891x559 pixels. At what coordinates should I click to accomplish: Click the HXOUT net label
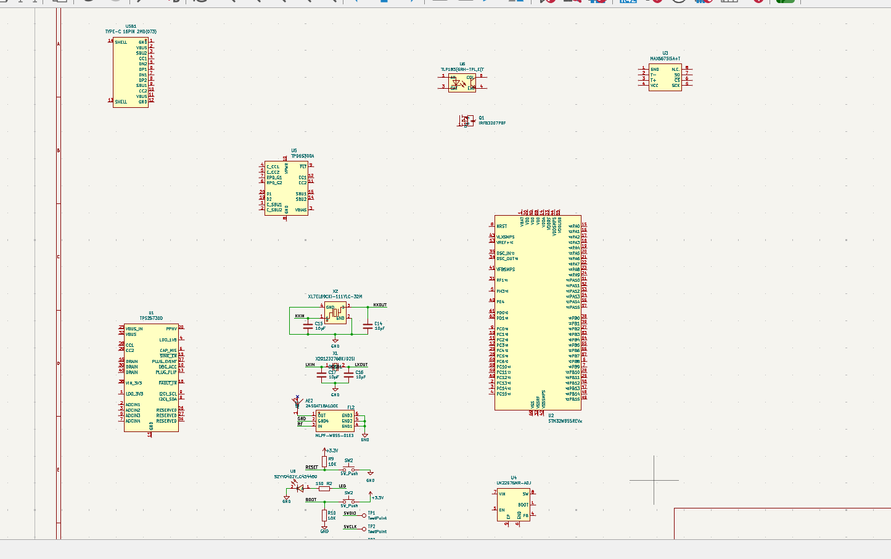coord(380,305)
